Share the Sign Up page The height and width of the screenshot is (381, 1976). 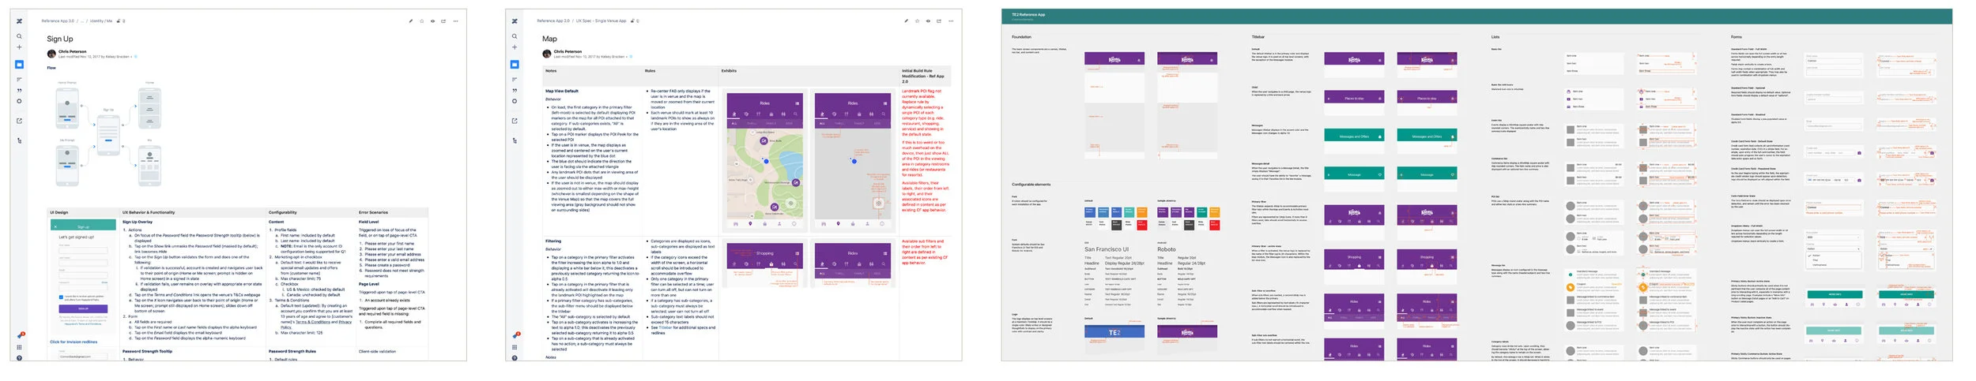click(x=443, y=21)
